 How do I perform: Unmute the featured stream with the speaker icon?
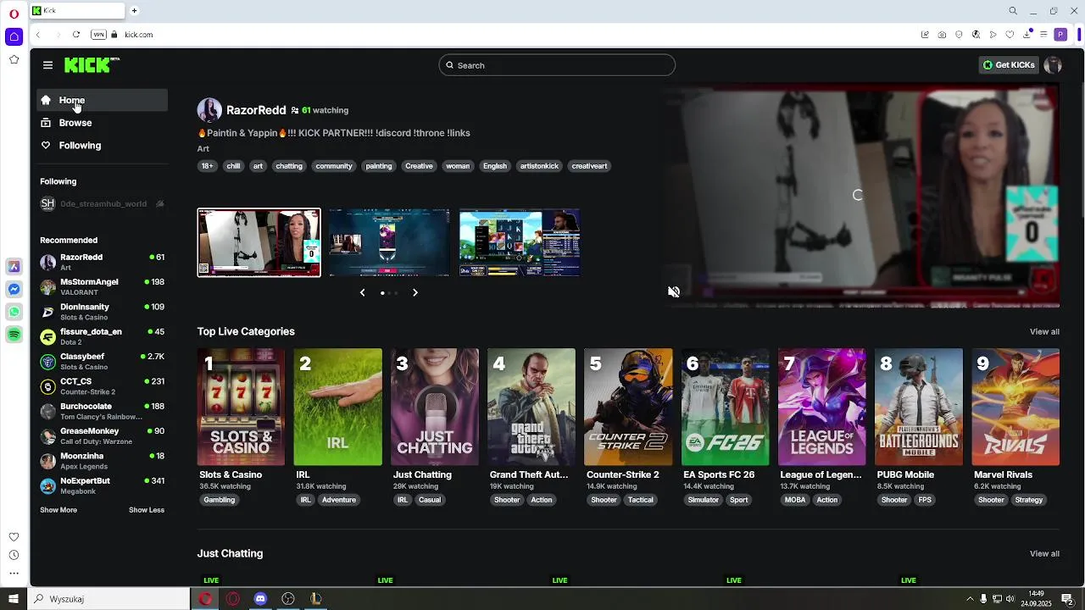click(674, 291)
